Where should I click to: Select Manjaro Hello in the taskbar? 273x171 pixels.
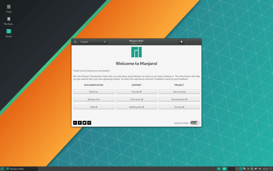pos(16,169)
